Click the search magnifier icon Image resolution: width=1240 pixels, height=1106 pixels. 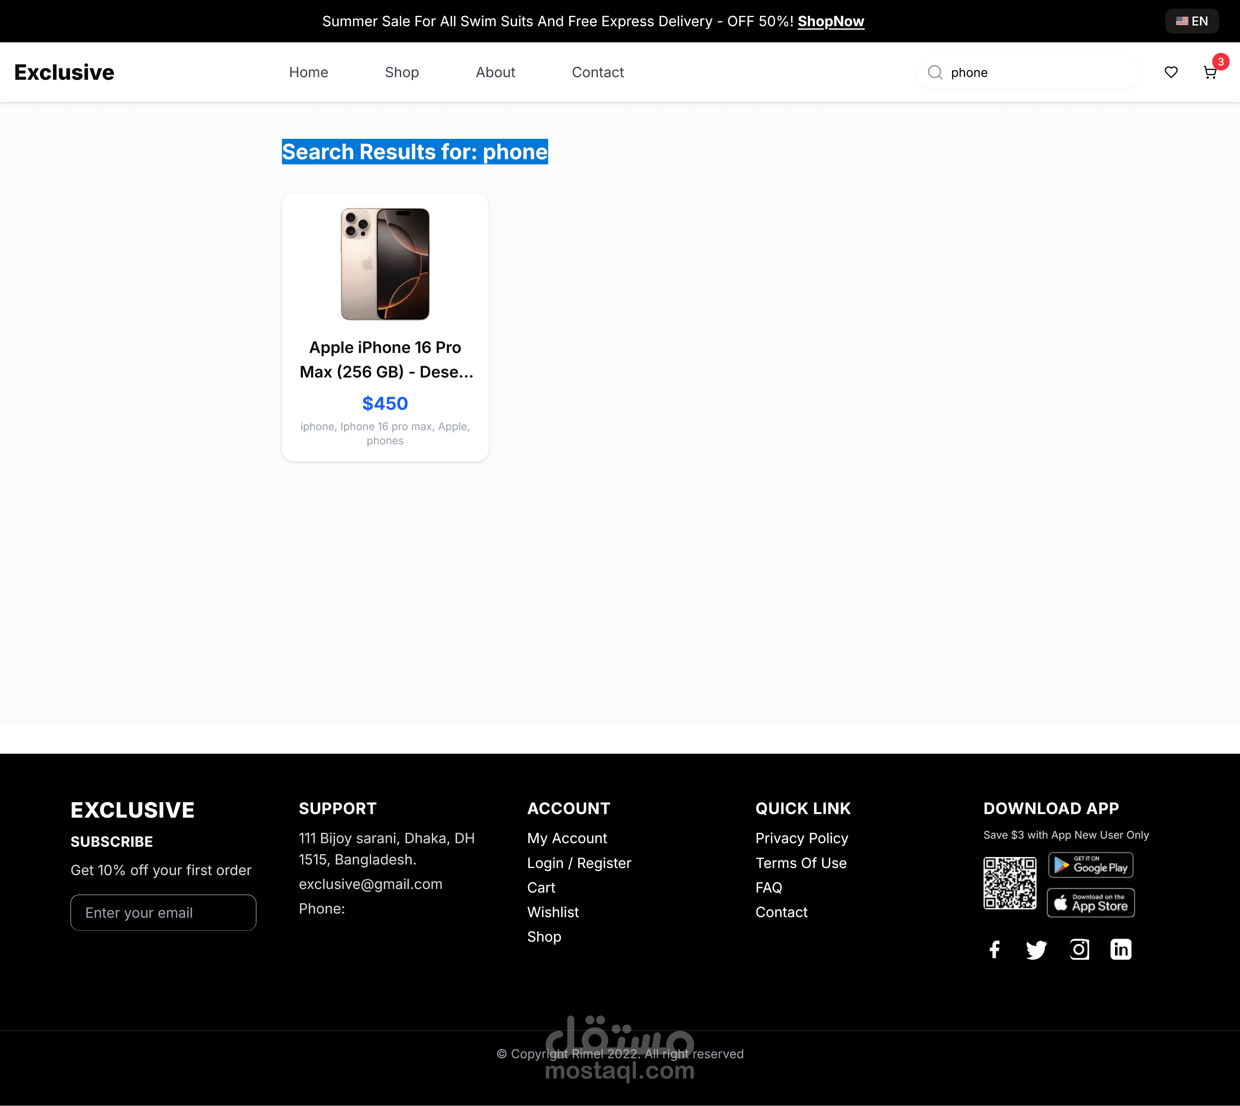tap(935, 72)
